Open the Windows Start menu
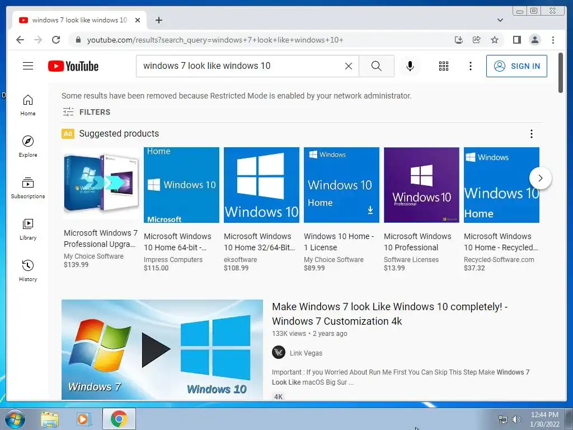This screenshot has height=430, width=573. pyautogui.click(x=15, y=419)
